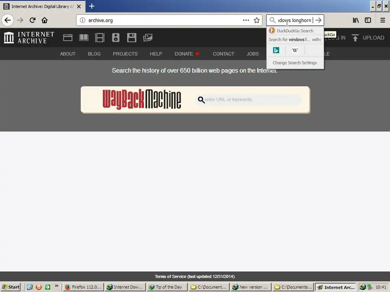Open the Software floppy disk icon
The width and height of the screenshot is (390, 292).
(x=131, y=38)
